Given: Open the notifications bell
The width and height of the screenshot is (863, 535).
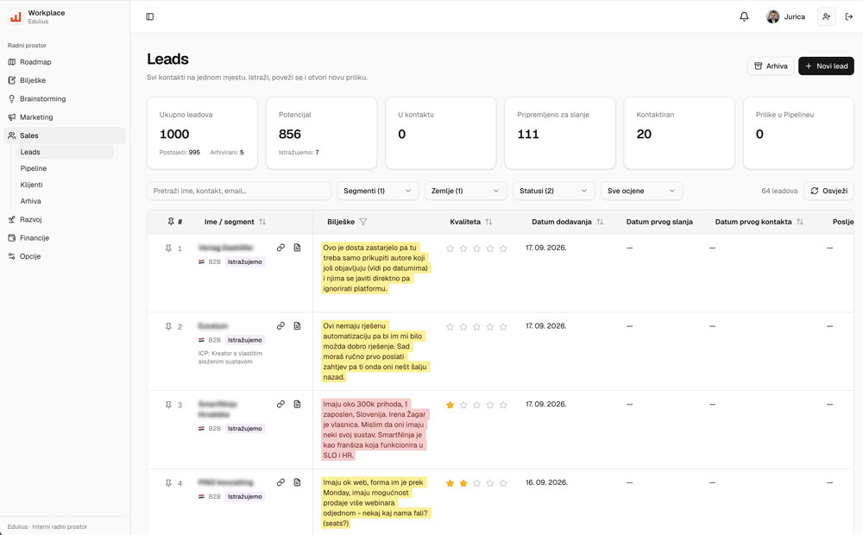Looking at the screenshot, I should pyautogui.click(x=744, y=16).
